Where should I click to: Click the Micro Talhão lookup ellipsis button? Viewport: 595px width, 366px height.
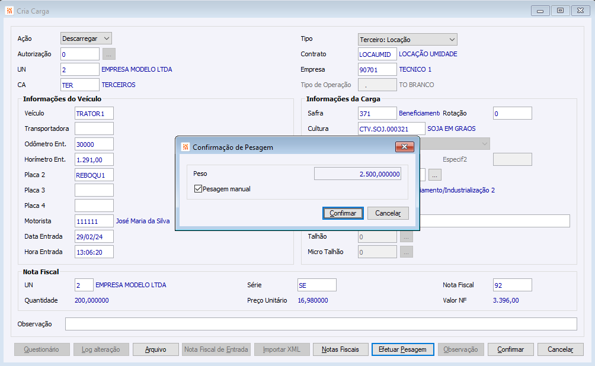point(407,252)
